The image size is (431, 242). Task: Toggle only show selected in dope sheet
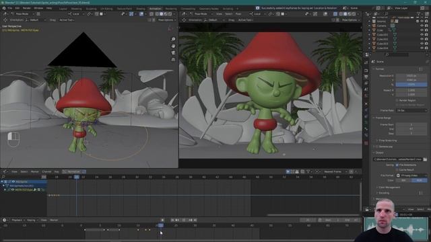(288, 172)
